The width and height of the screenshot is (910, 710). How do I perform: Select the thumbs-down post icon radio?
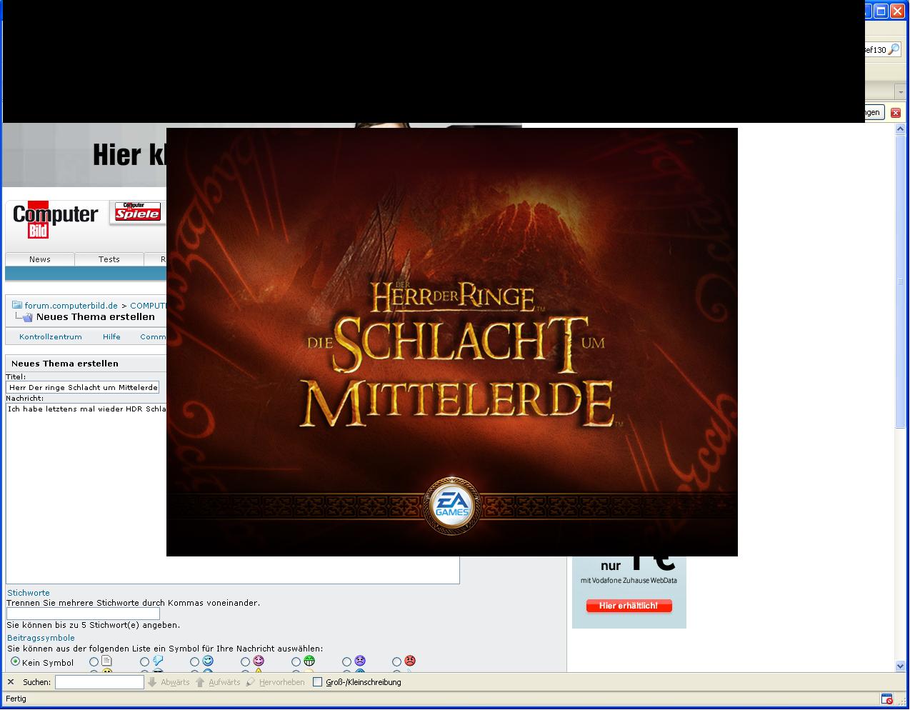point(144,662)
